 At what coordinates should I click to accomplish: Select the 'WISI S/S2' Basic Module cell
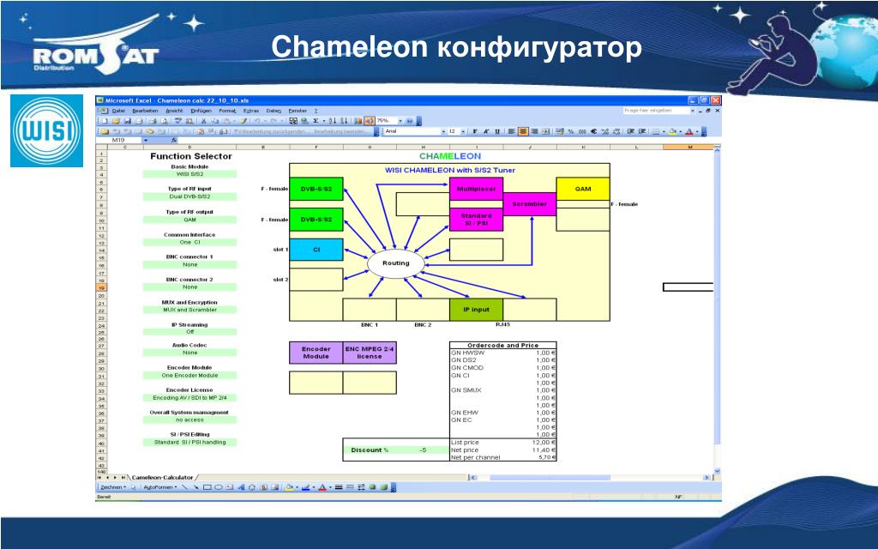[x=189, y=174]
